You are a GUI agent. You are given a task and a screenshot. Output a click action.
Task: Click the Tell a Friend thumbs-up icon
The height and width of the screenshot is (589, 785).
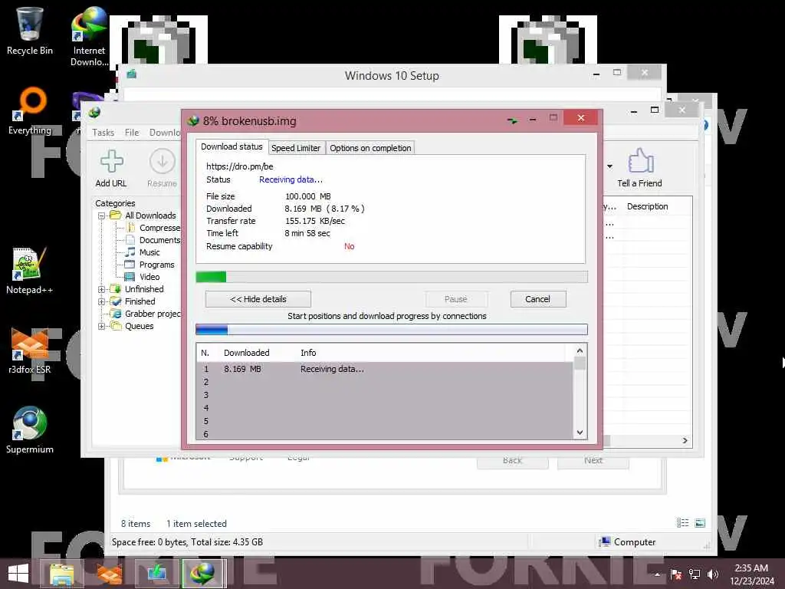(x=640, y=161)
